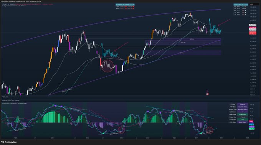Click the cyan header of top-right table

pyautogui.click(x=241, y=5)
